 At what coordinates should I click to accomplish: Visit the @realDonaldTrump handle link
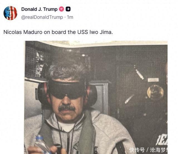click(x=42, y=17)
